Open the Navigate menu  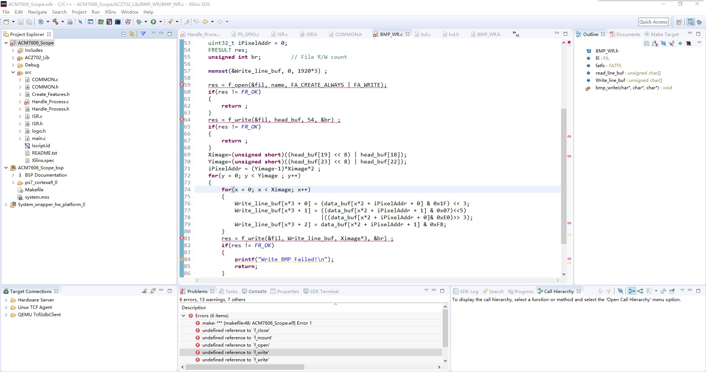[38, 12]
